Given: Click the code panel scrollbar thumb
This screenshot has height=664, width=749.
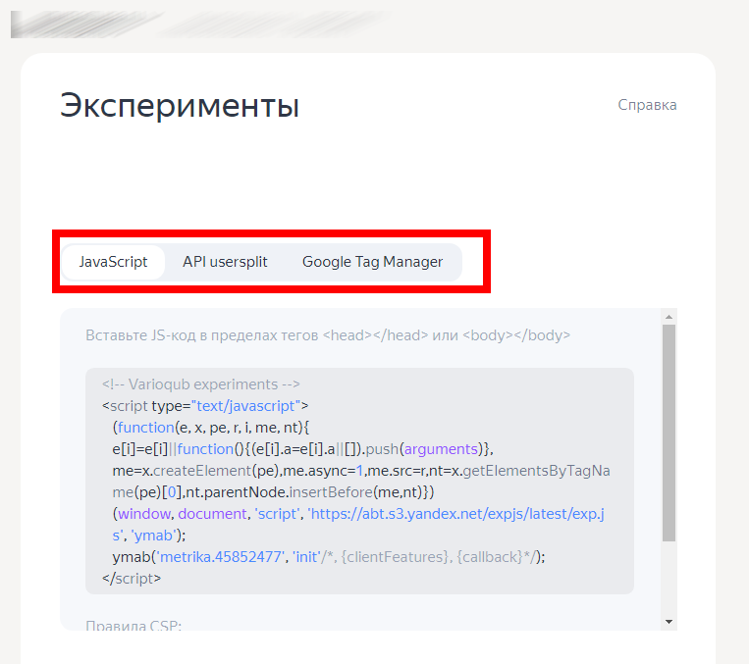Looking at the screenshot, I should [x=669, y=433].
